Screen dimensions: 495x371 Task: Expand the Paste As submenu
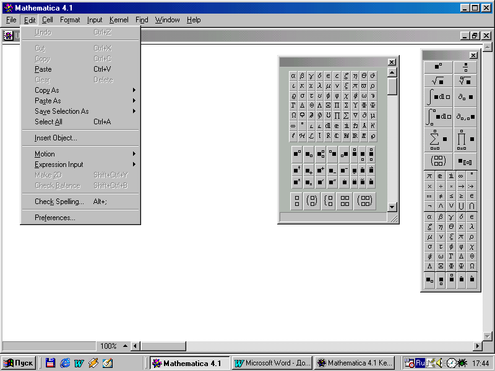[x=80, y=101]
